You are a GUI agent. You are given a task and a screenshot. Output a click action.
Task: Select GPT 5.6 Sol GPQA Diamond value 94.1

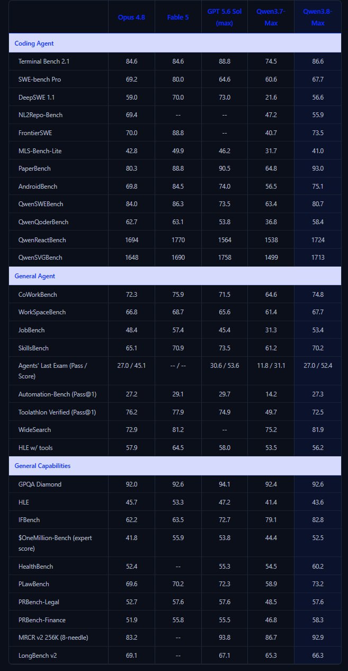tap(225, 484)
